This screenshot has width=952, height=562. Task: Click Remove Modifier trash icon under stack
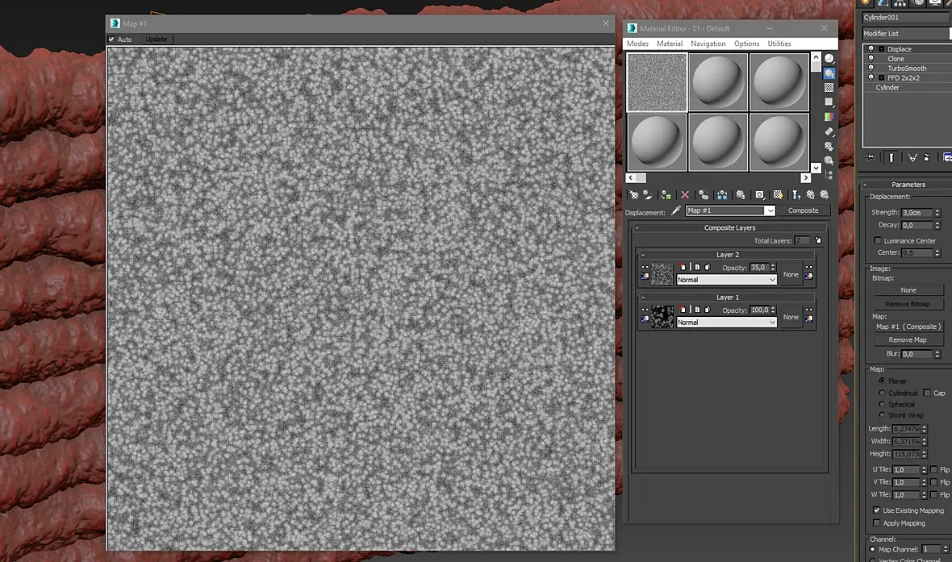point(926,157)
